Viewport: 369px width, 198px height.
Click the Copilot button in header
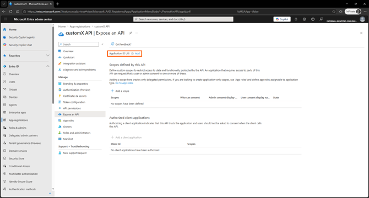pyautogui.click(x=282, y=19)
